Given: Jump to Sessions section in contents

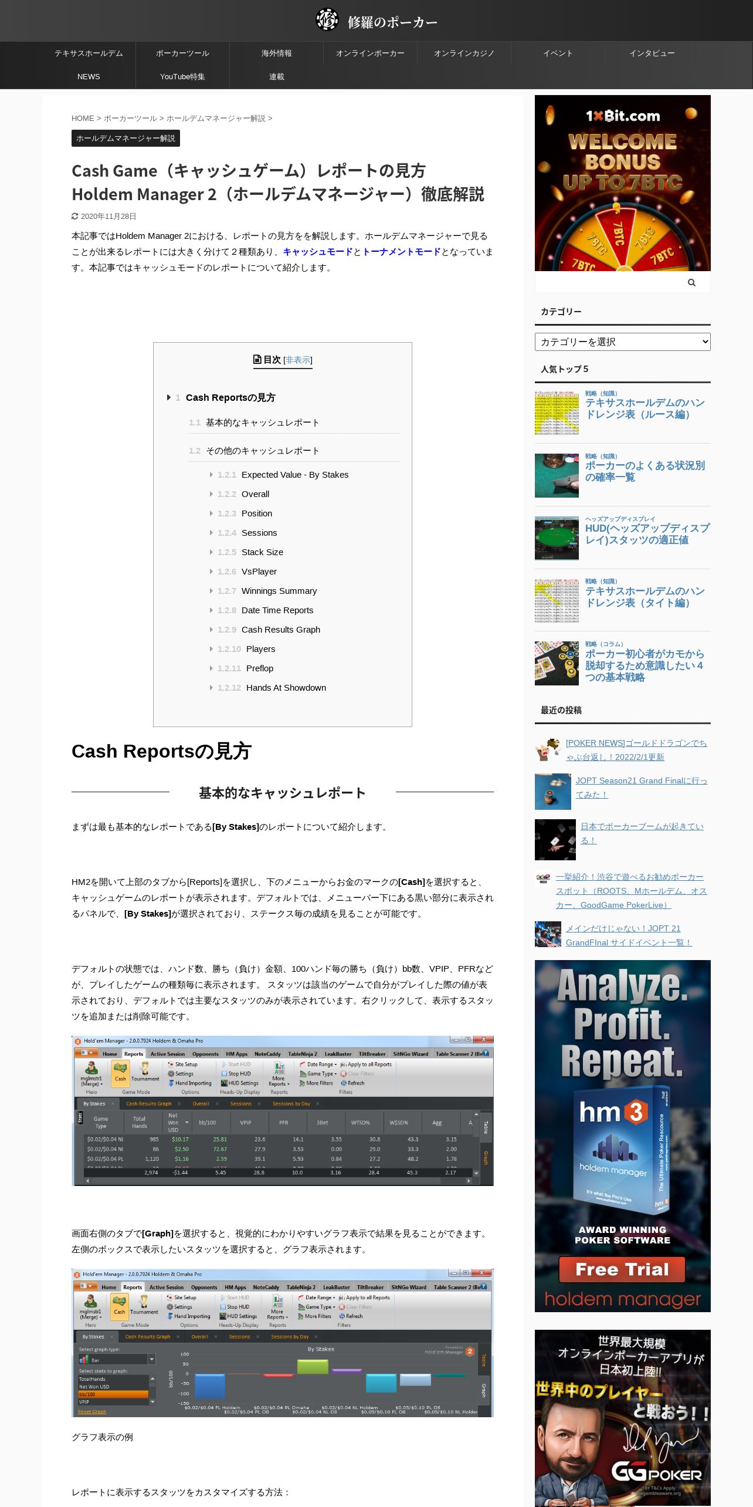Looking at the screenshot, I should click(x=259, y=533).
